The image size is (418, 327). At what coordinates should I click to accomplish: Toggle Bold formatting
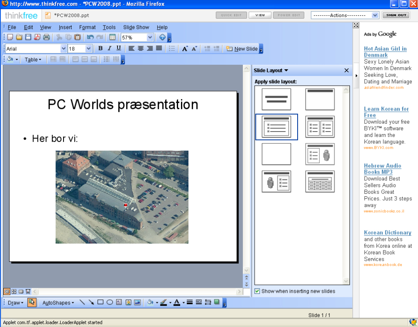pos(100,49)
